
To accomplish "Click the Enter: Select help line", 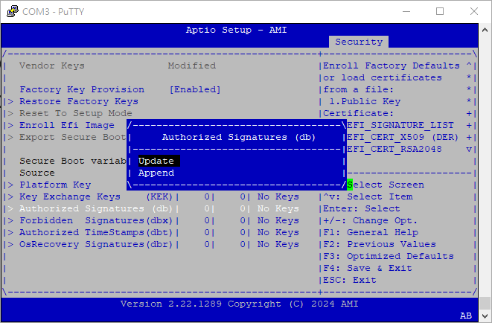I will (362, 208).
